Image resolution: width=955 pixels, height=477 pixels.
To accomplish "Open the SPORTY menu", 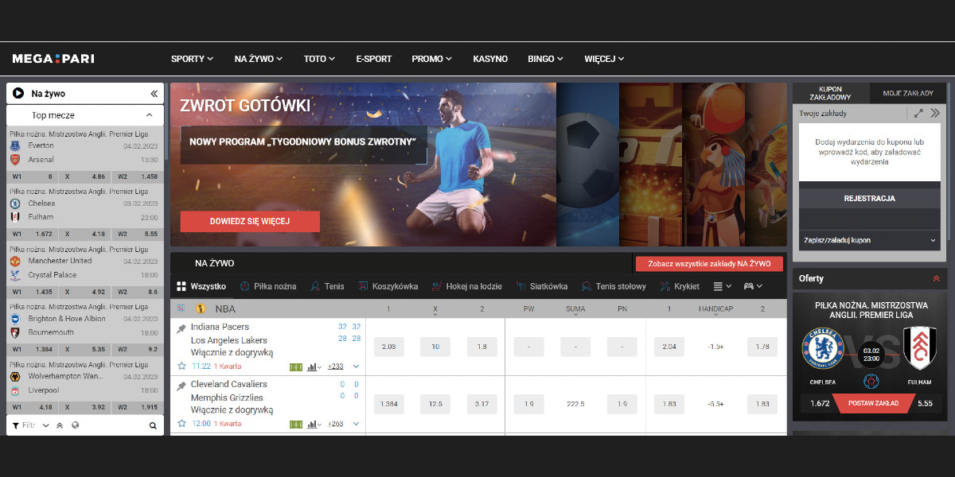I will 192,59.
